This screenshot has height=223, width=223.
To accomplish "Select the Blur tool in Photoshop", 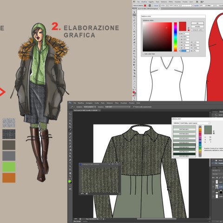I will (x=70, y=153).
